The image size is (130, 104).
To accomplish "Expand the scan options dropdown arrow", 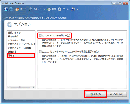I will (x=44, y=9).
